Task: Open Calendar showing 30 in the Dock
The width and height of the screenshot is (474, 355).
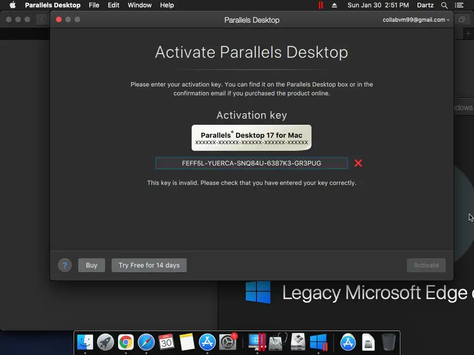Action: coord(166,343)
